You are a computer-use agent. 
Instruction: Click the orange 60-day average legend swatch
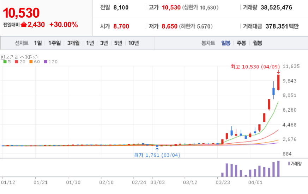click(31, 62)
